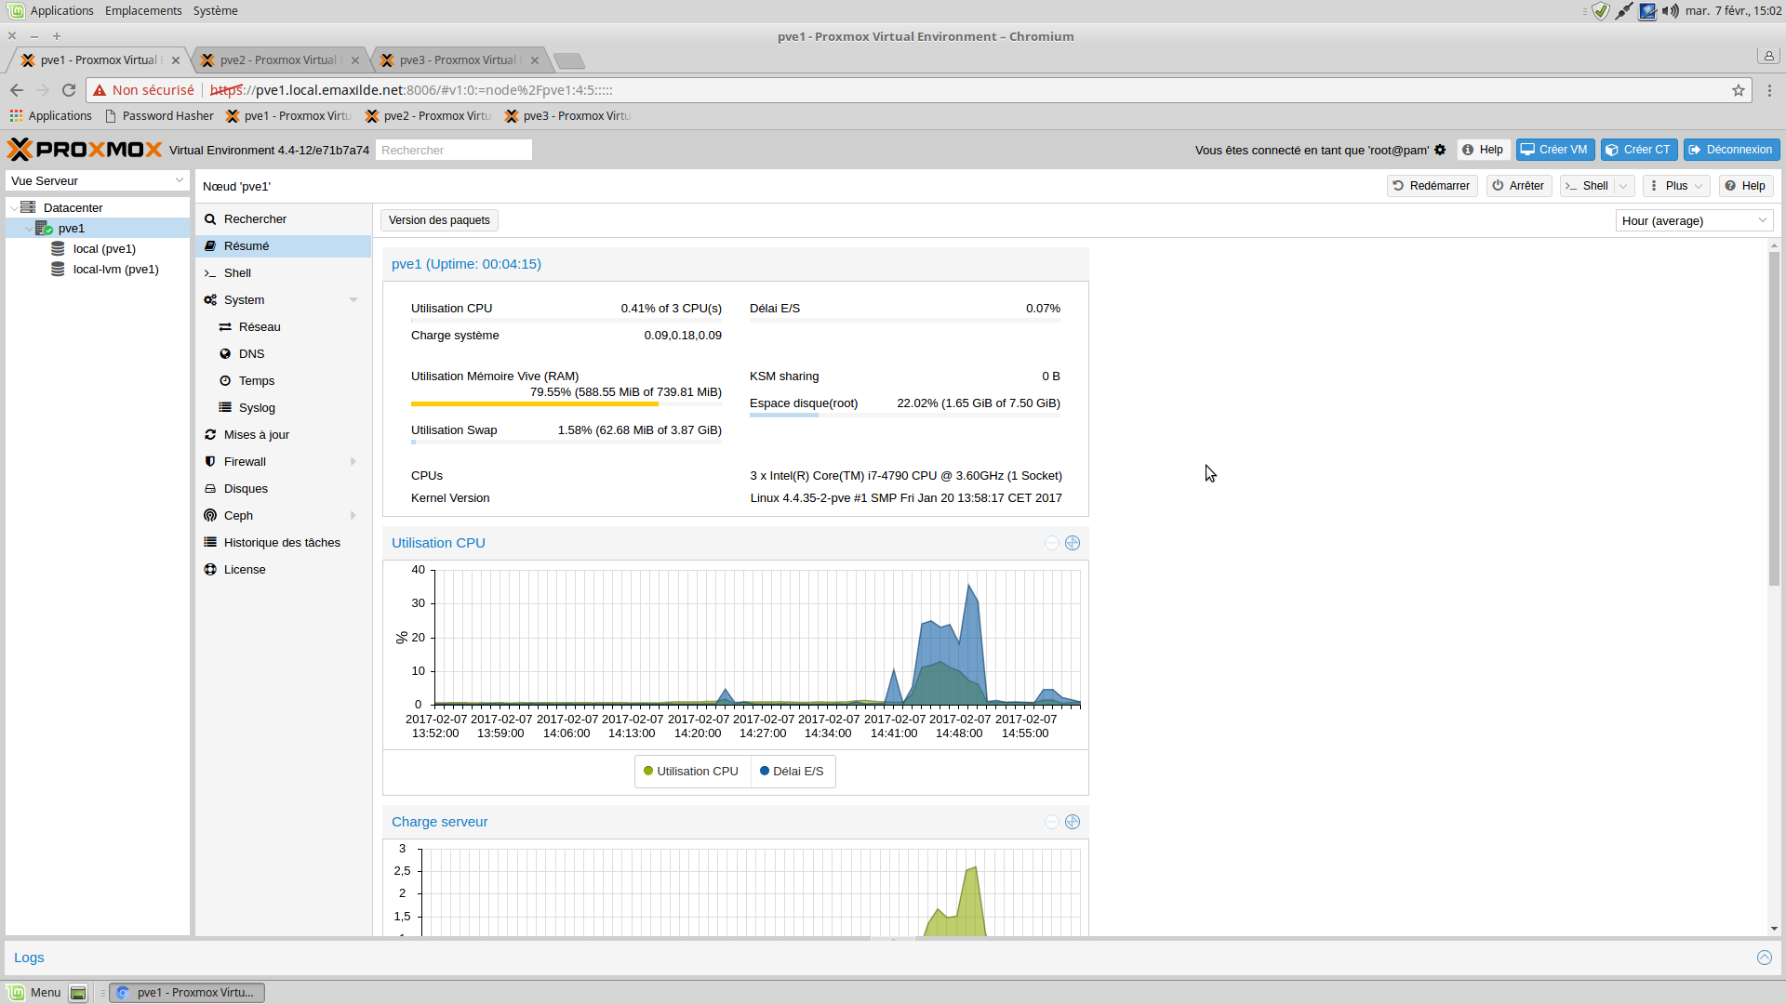
Task: Bookmark this page with star icon
Action: coord(1739,90)
